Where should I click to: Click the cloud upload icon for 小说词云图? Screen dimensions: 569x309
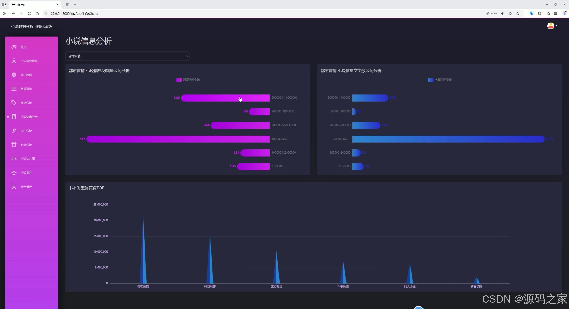pyautogui.click(x=14, y=159)
